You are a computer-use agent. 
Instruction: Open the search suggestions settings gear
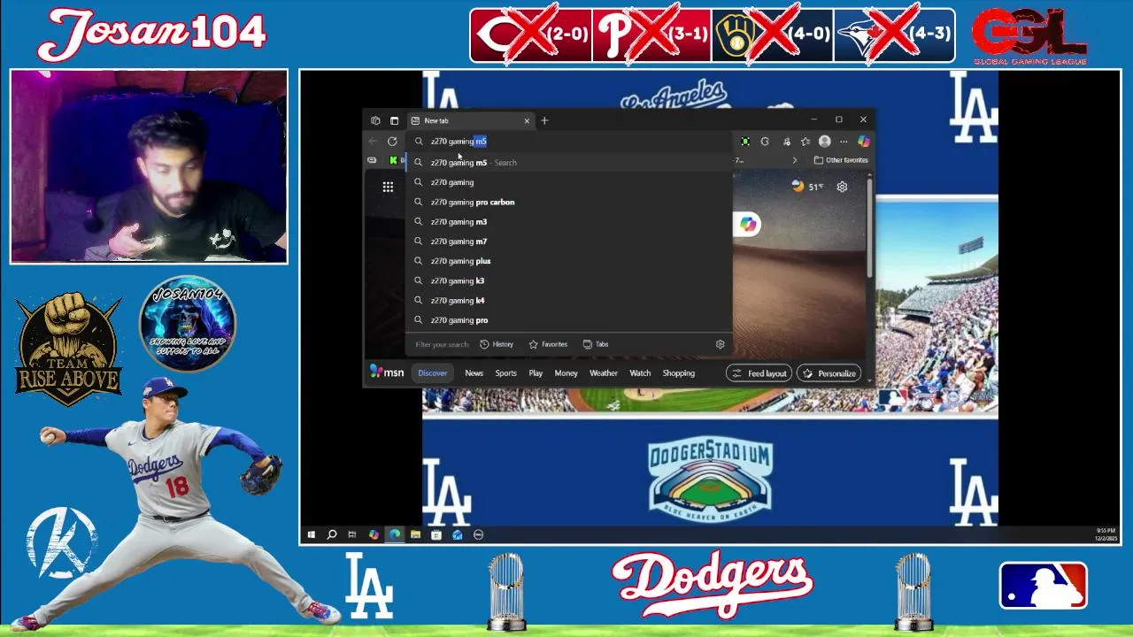720,344
